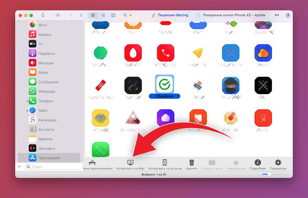Select Подкасты in the sidebar

49,53
